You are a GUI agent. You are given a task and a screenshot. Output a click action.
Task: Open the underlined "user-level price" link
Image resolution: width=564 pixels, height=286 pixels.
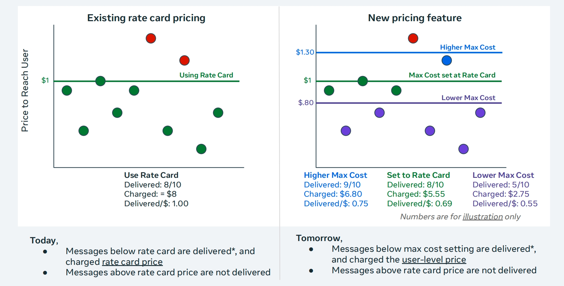coord(434,259)
